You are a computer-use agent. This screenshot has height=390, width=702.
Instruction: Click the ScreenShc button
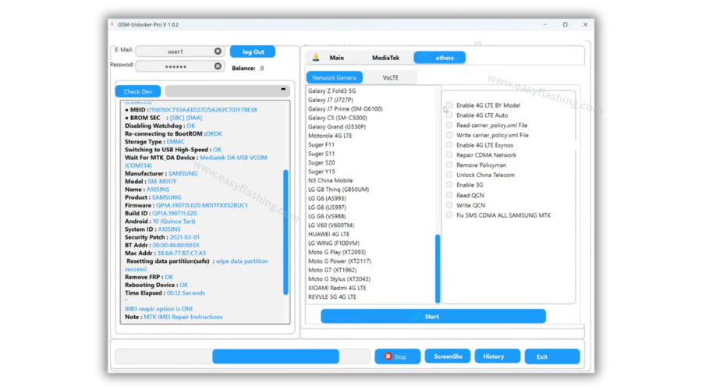(x=447, y=356)
